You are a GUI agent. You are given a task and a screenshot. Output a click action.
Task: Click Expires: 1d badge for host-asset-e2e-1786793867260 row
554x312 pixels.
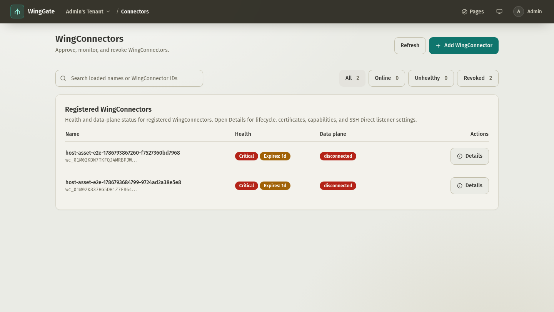click(x=275, y=156)
